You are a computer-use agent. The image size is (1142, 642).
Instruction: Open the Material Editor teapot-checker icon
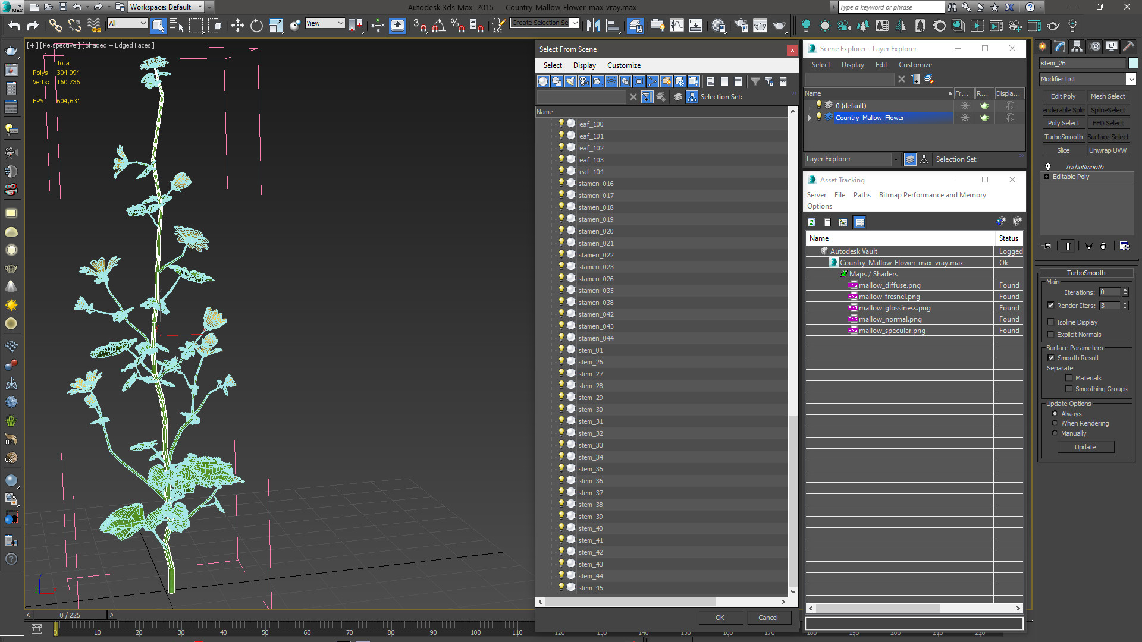coord(719,25)
